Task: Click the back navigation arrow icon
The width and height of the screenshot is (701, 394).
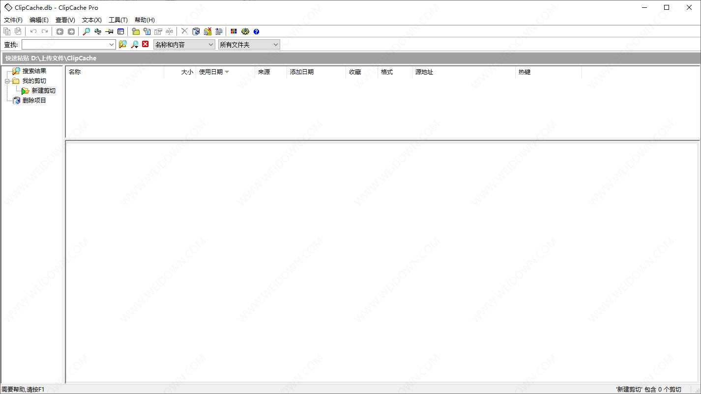Action: [60, 31]
